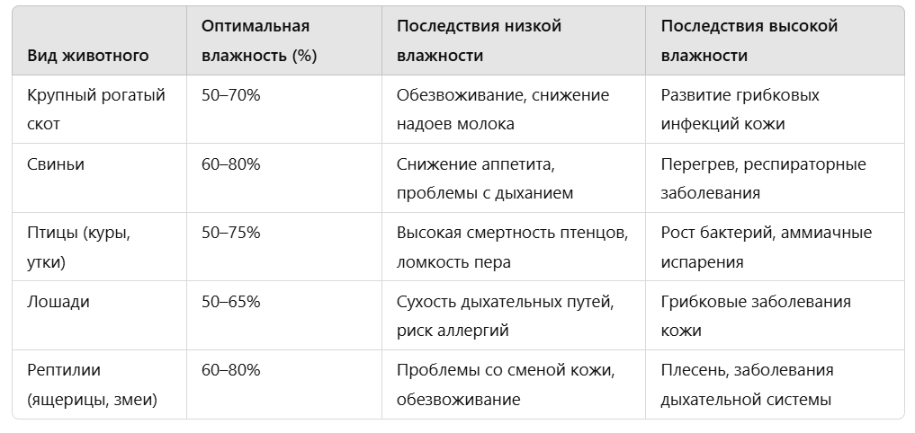
Task: Click the 'Последствия высокой влажности' header
Action: (749, 40)
